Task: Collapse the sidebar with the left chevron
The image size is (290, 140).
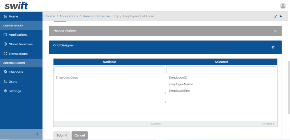Action: [x=37, y=134]
